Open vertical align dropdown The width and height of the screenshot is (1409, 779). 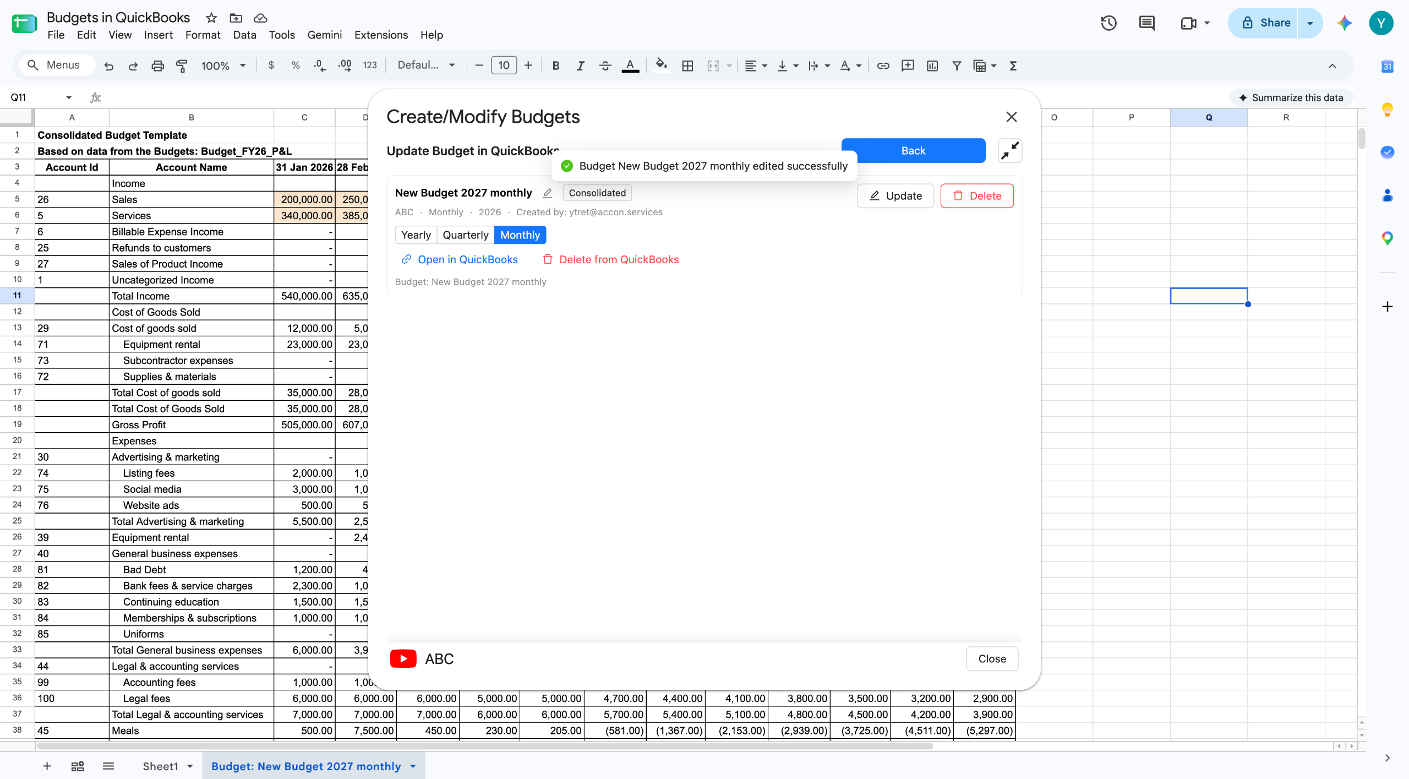[x=787, y=66]
